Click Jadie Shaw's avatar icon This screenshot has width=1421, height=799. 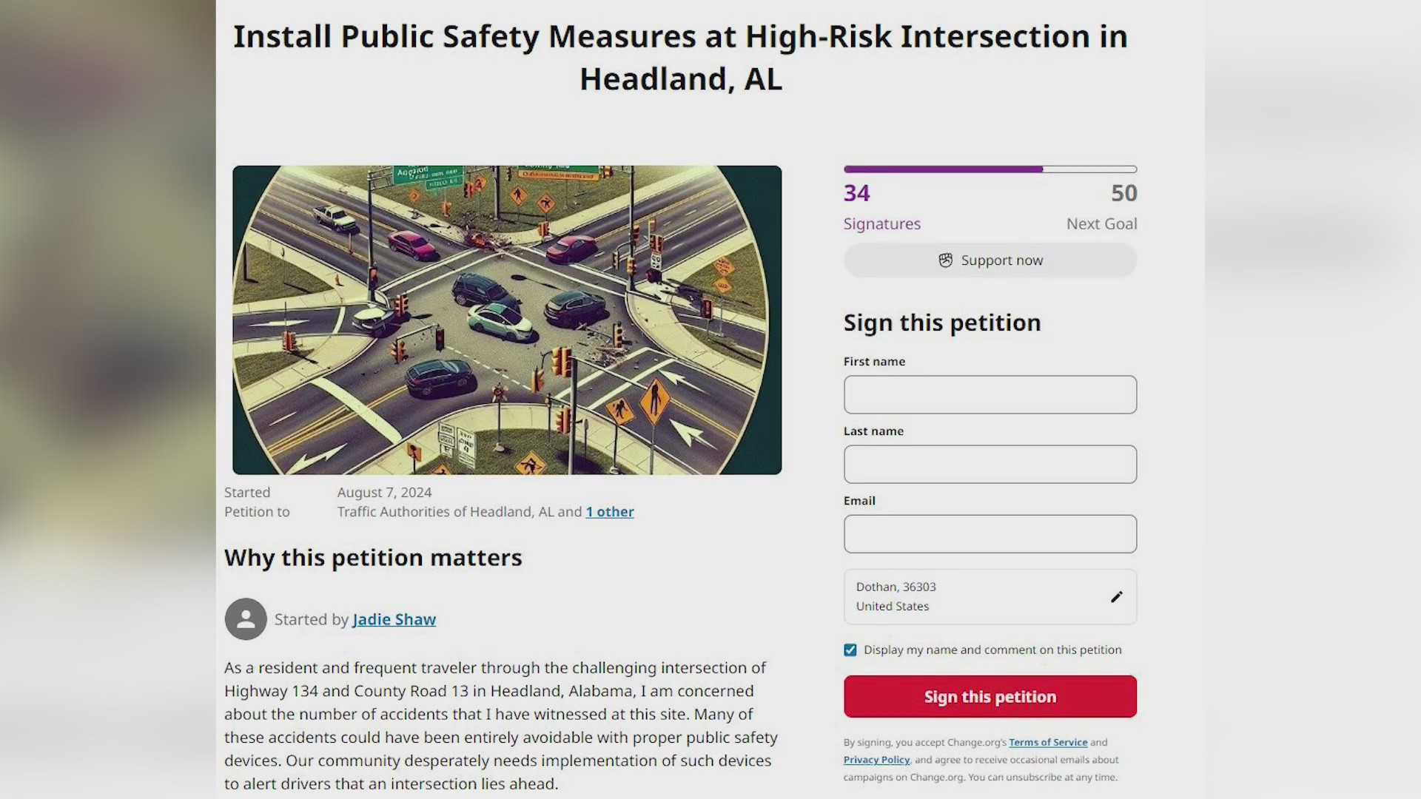[245, 619]
